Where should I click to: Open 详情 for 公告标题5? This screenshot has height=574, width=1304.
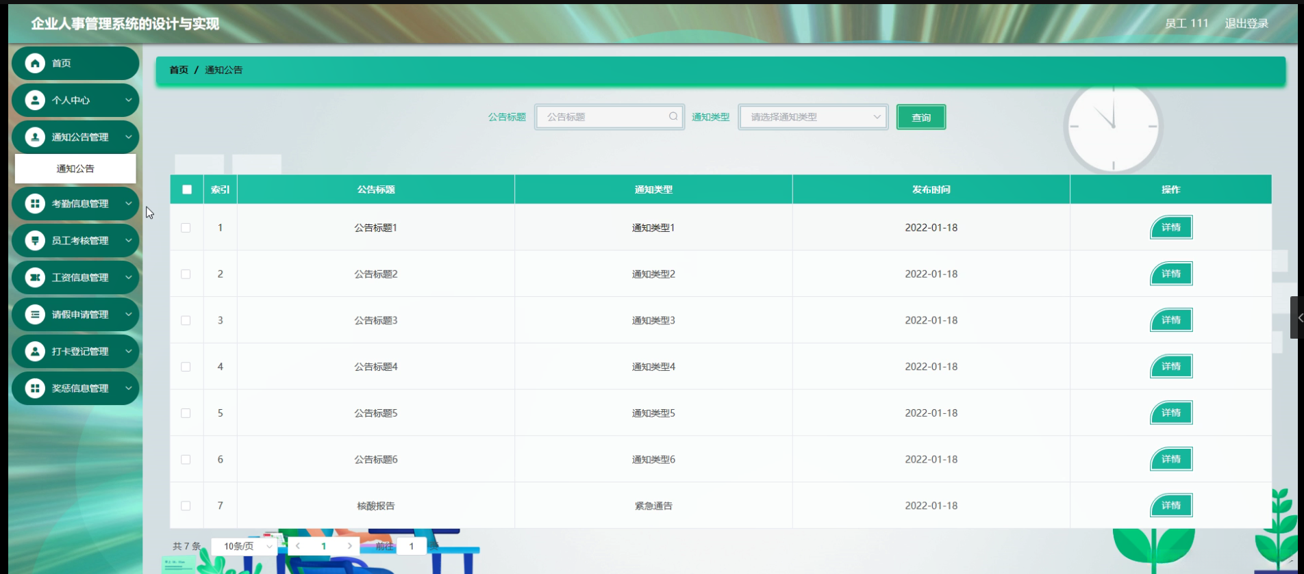coord(1171,413)
